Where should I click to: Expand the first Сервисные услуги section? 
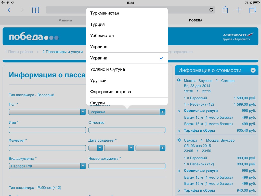(201, 111)
